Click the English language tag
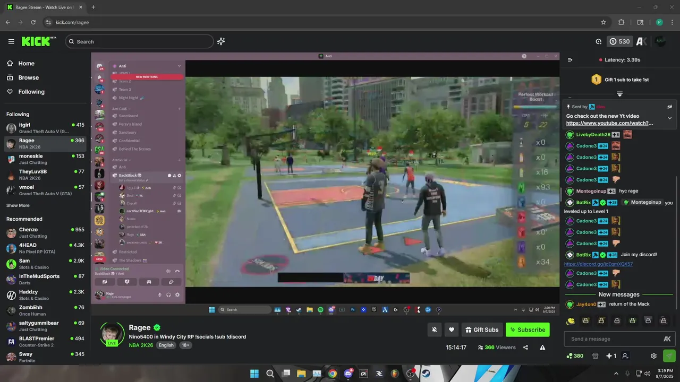Screen dimensions: 680x382 point(166,345)
